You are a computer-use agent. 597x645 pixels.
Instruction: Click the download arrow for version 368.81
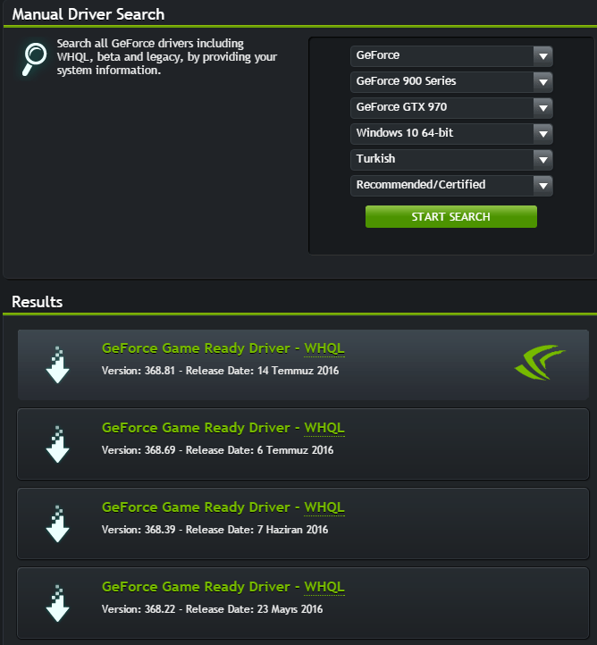[x=57, y=364]
